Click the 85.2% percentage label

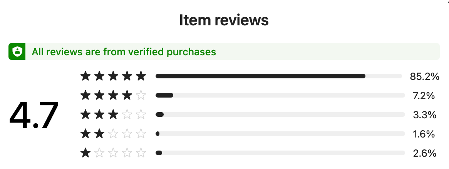tap(424, 76)
